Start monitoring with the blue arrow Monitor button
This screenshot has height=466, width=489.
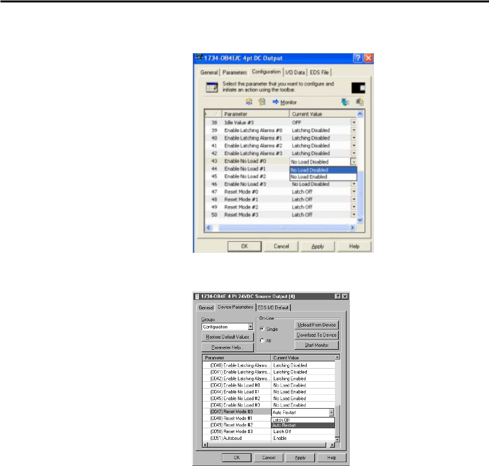point(284,102)
